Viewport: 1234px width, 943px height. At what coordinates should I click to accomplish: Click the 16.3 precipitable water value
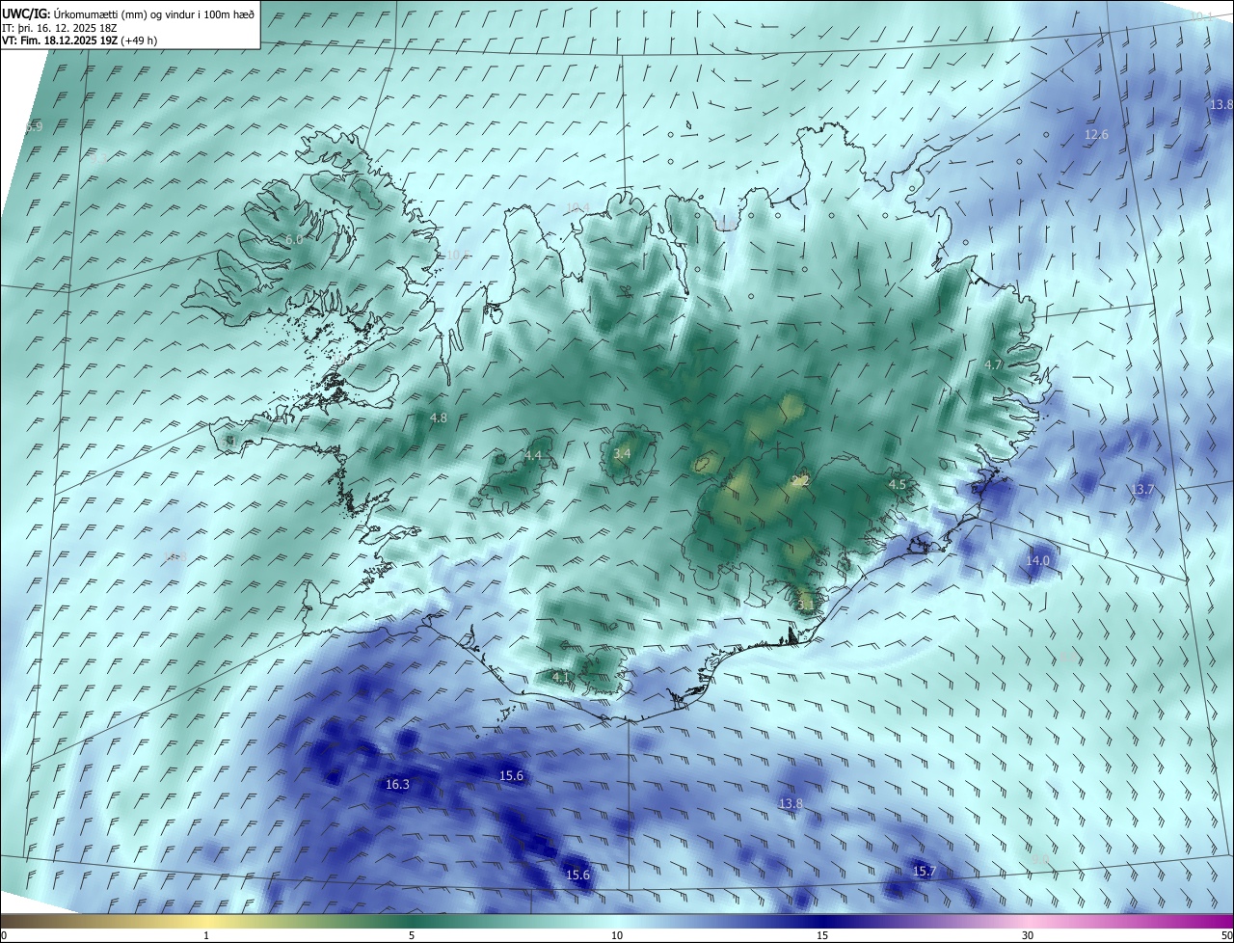[397, 785]
